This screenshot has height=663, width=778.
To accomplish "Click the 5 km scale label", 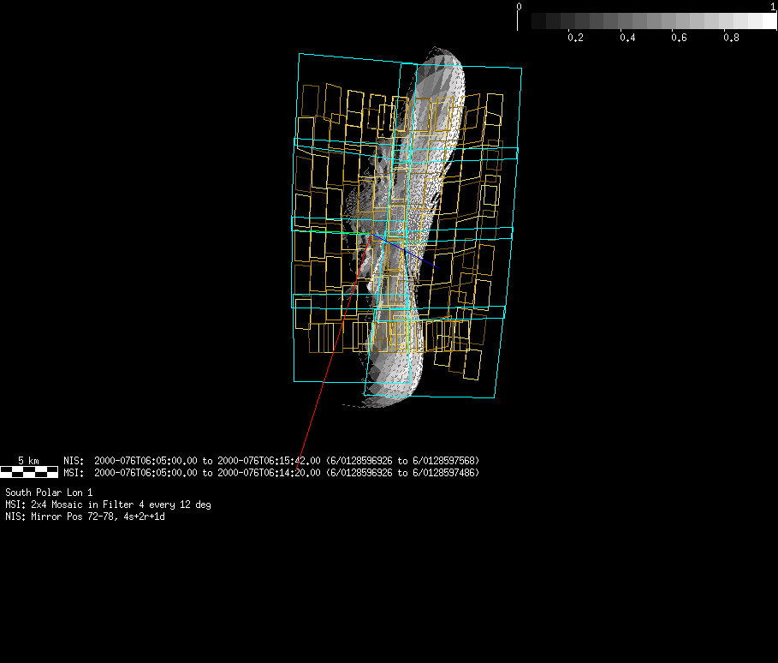I will click(29, 461).
